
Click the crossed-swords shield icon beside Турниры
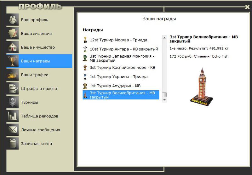[13, 102]
